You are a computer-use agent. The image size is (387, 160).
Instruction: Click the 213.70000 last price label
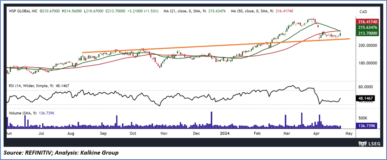(367, 33)
